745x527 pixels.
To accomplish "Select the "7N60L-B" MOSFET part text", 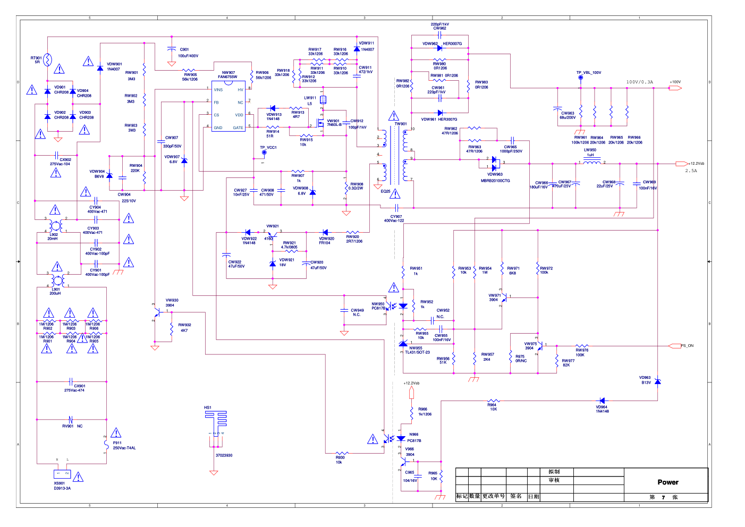I will 334,125.
